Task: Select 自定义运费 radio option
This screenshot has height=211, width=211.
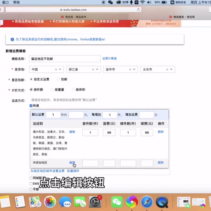Action: click(31, 79)
